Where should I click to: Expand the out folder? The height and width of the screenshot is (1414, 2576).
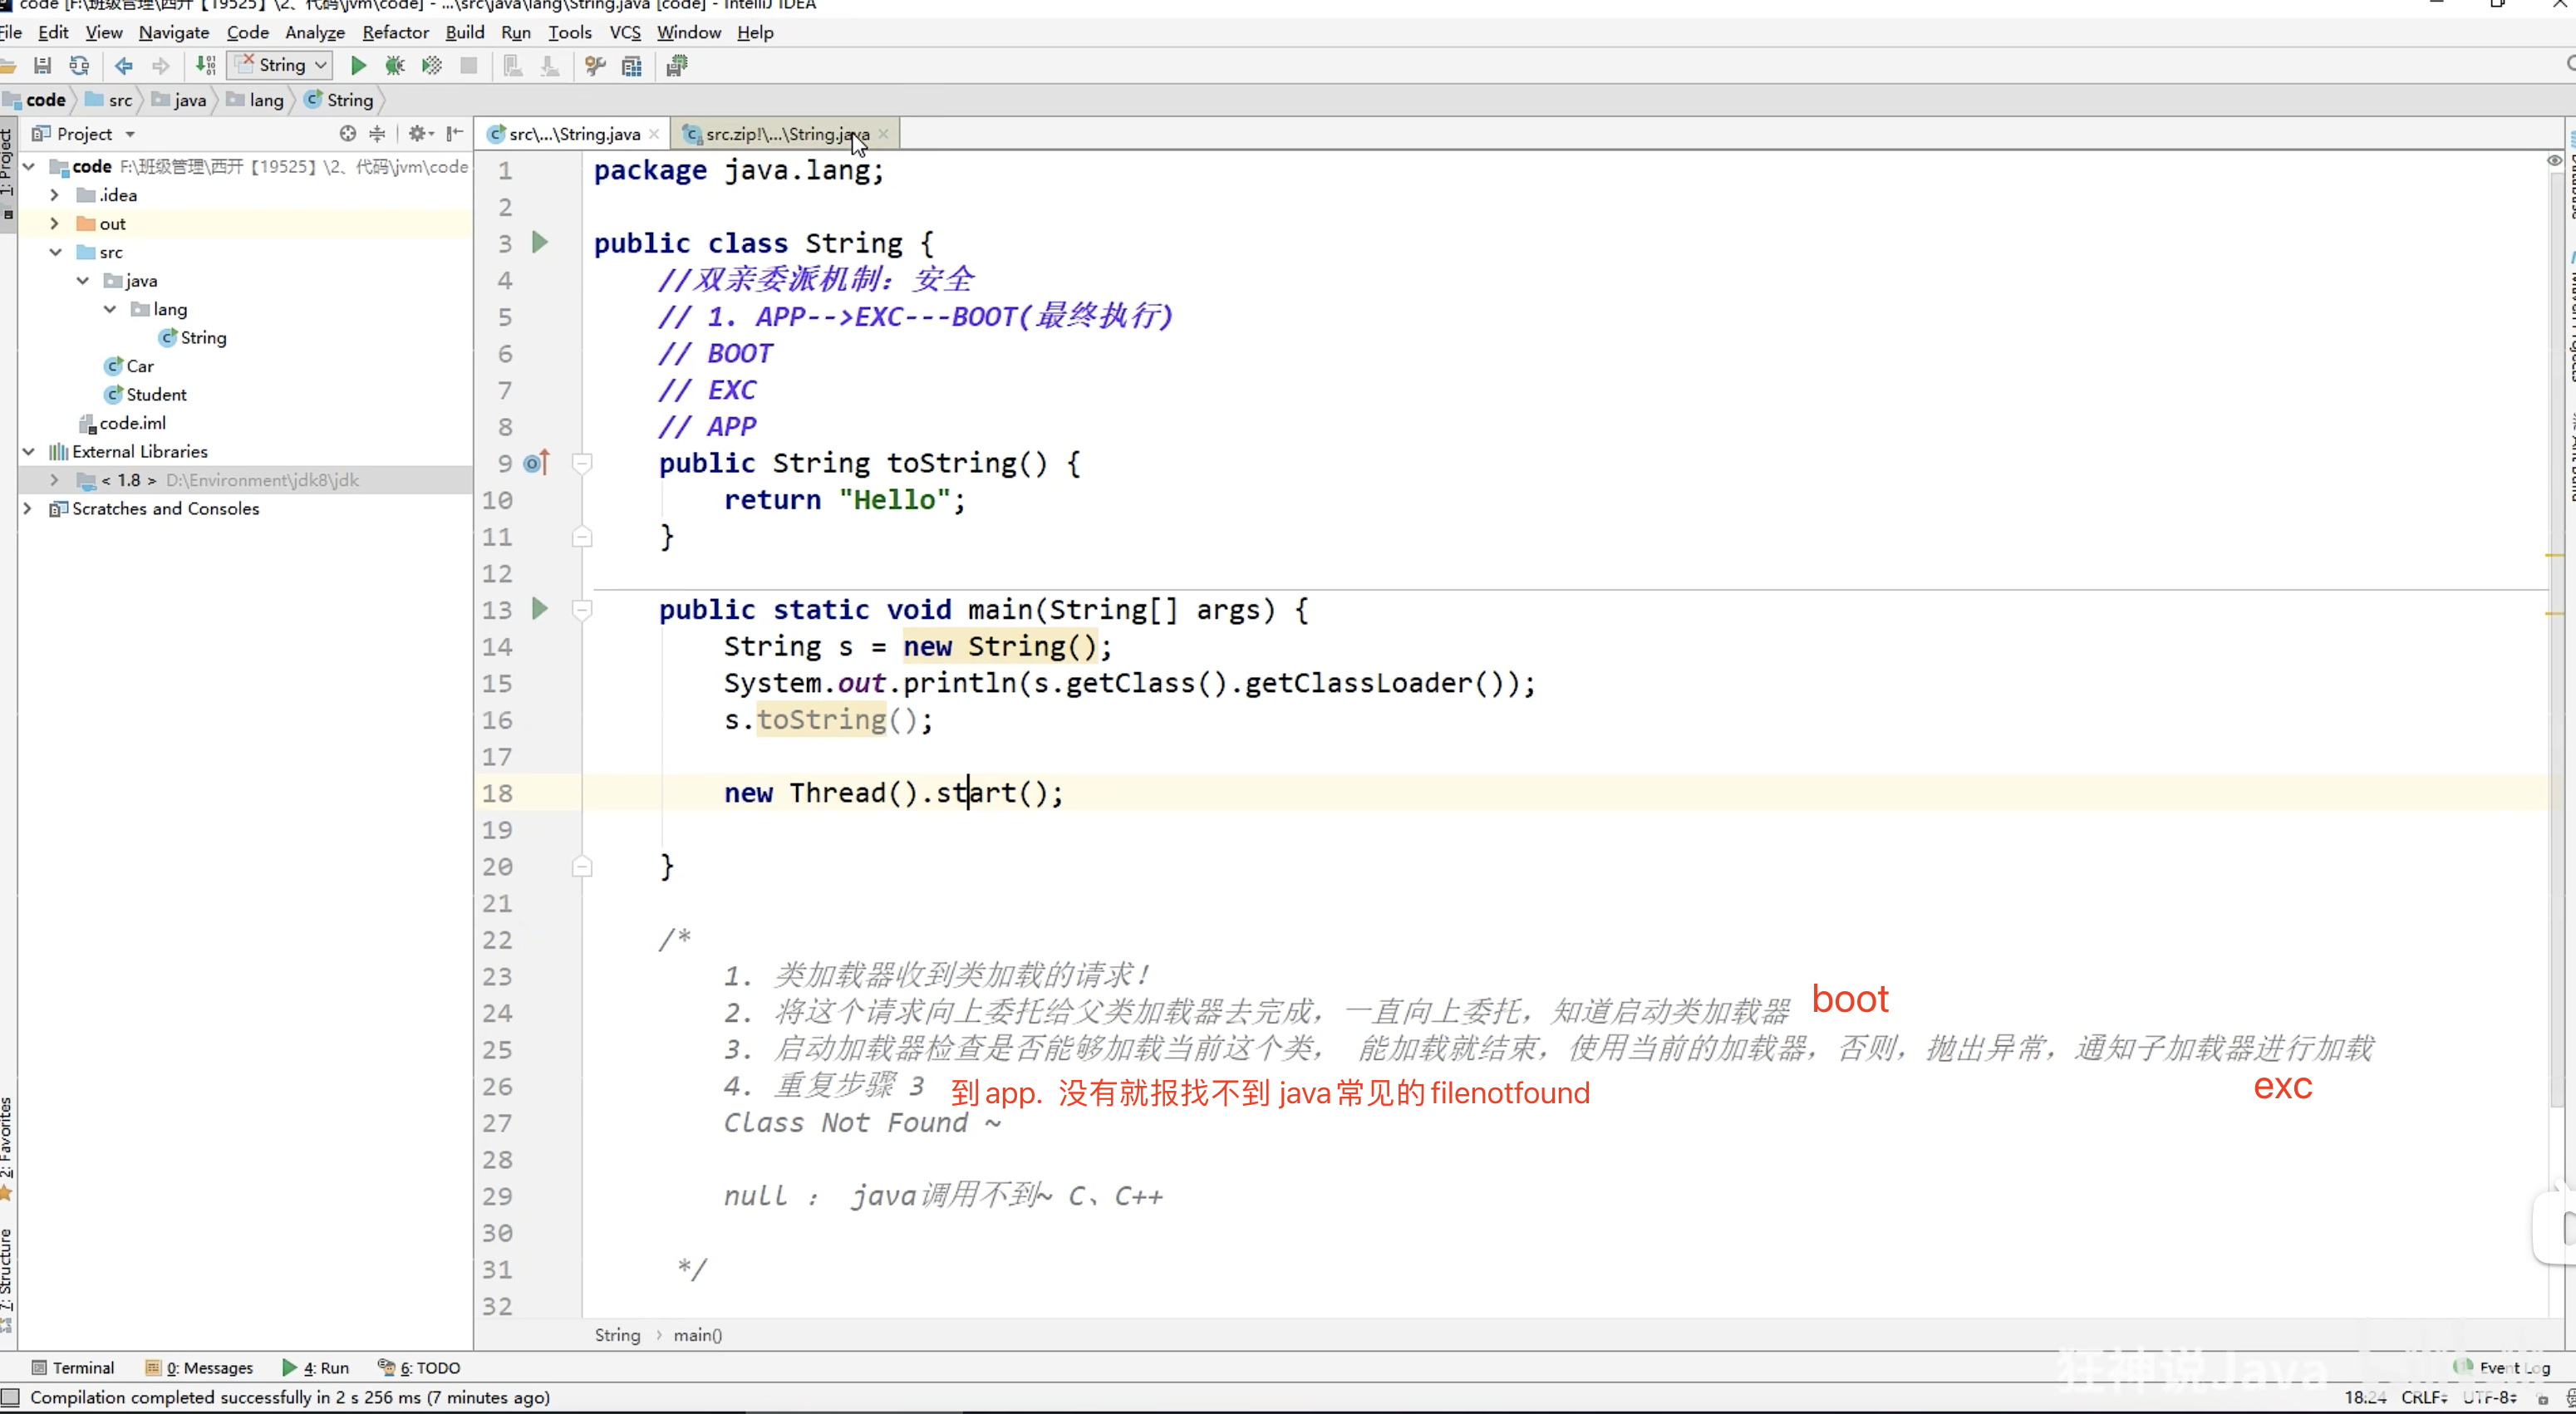point(55,223)
